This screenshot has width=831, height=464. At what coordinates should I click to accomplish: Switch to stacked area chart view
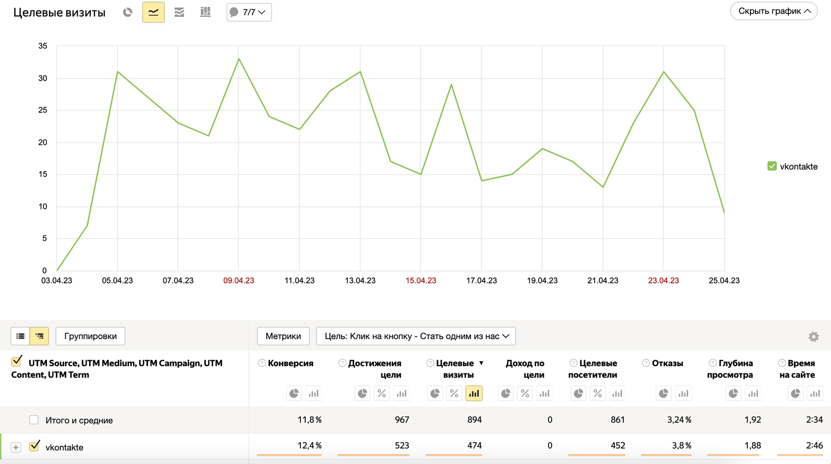pos(180,12)
